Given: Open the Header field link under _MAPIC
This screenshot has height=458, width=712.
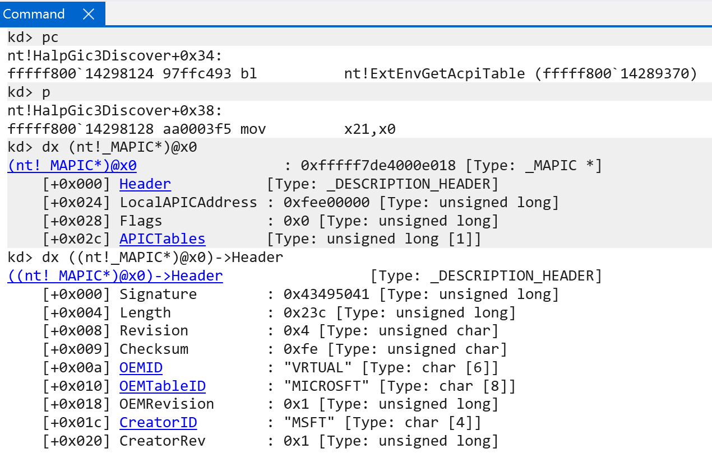Looking at the screenshot, I should coord(145,184).
